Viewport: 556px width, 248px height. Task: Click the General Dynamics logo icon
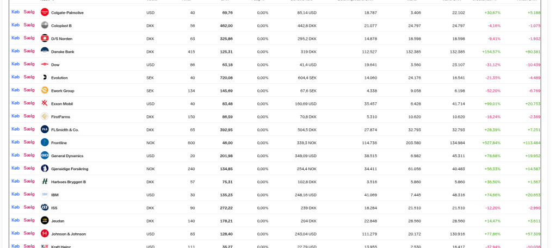click(x=45, y=156)
